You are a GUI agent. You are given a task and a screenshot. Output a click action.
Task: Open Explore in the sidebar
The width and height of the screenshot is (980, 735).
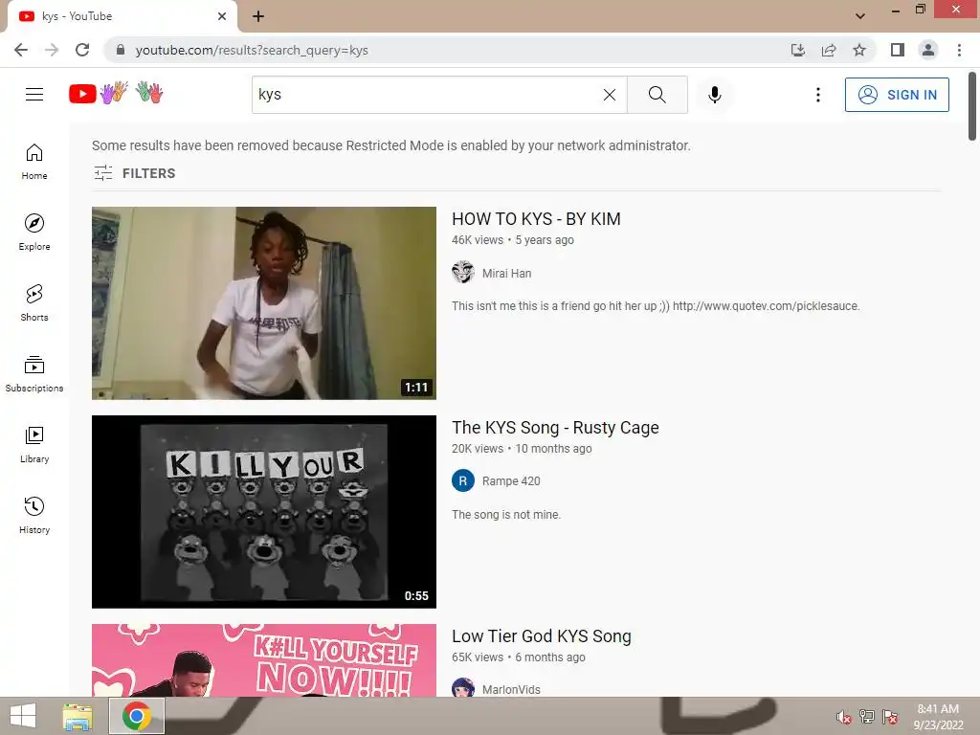[34, 233]
